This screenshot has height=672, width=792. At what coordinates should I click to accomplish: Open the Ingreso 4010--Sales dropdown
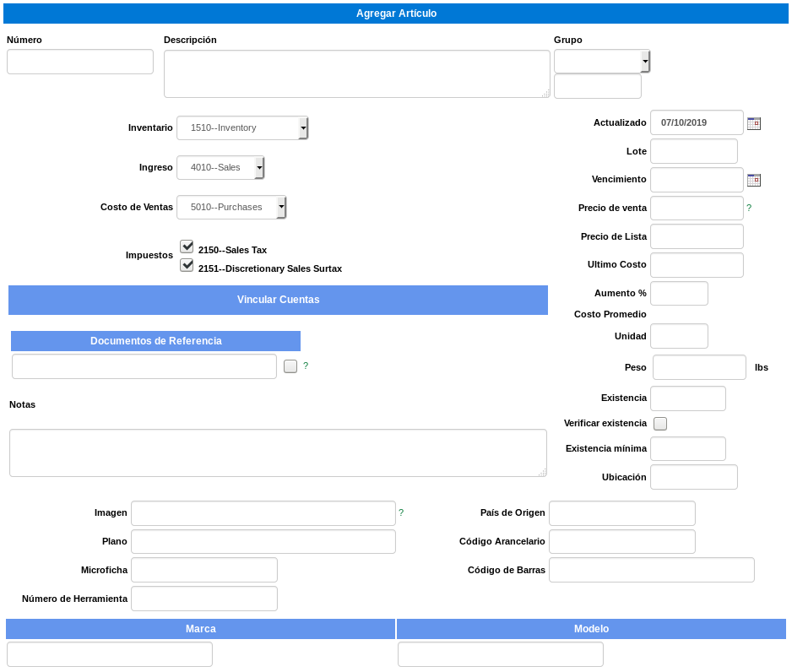tap(220, 168)
